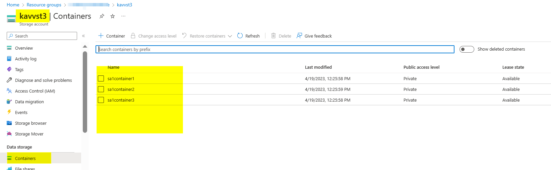Screen dimensions: 551x170
Task: Click Available lease state for sa1container3
Action: (x=511, y=100)
